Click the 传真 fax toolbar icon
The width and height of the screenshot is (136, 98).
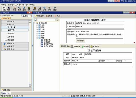pos(29,8)
